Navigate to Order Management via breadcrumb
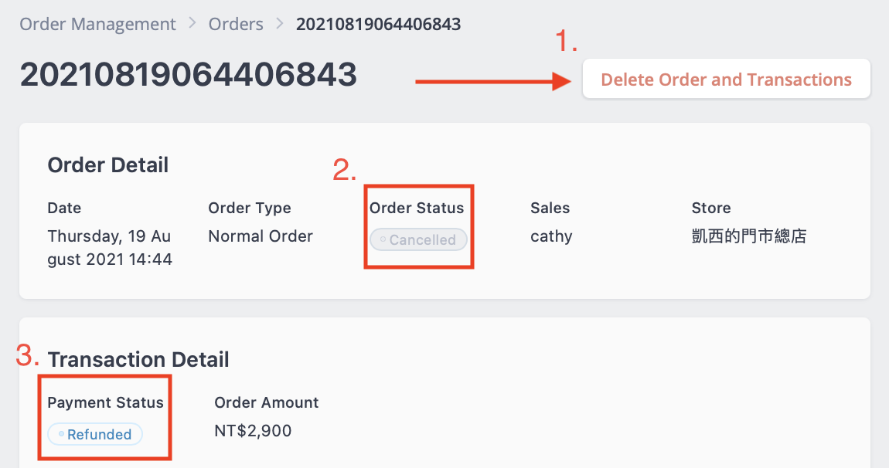Viewport: 889px width, 468px height. tap(97, 24)
